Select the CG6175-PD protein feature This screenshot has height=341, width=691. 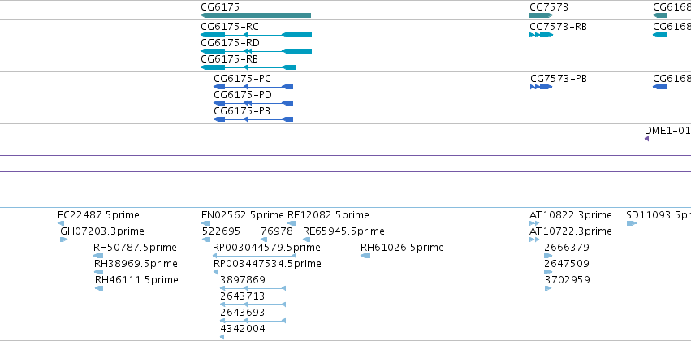pos(253,103)
